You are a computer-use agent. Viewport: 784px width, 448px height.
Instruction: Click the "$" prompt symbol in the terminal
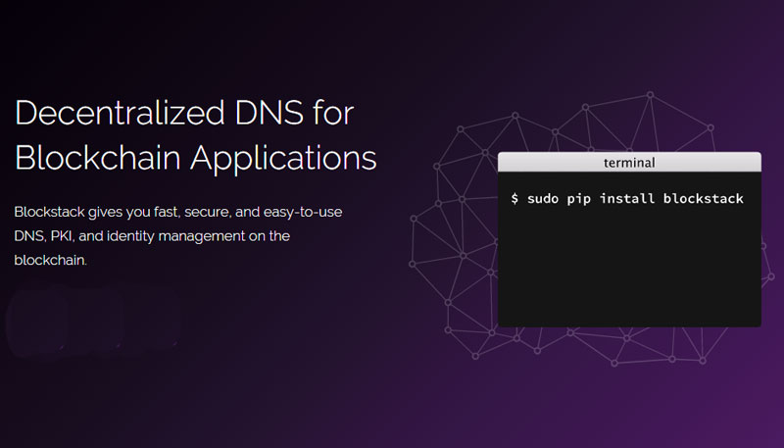click(514, 198)
